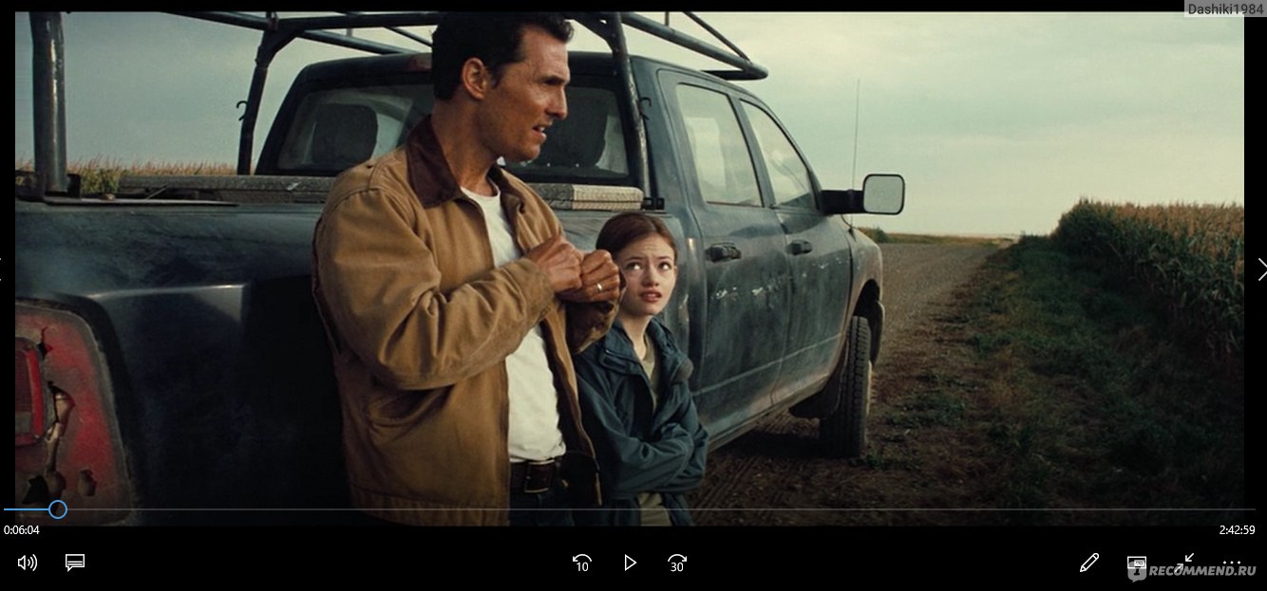Skip forward 30 seconds
Screen dimensions: 1267x591
click(677, 563)
